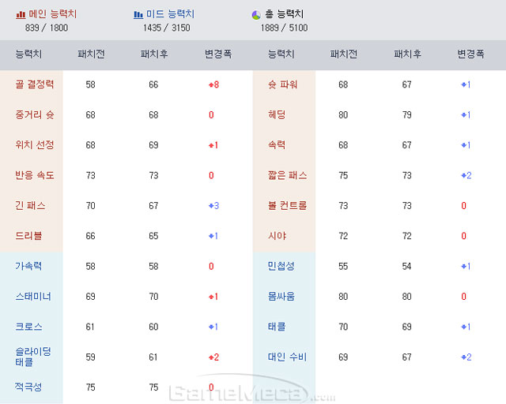Click the 시야 stat label
Image resolution: width=506 pixels, height=404 pixels.
(277, 236)
